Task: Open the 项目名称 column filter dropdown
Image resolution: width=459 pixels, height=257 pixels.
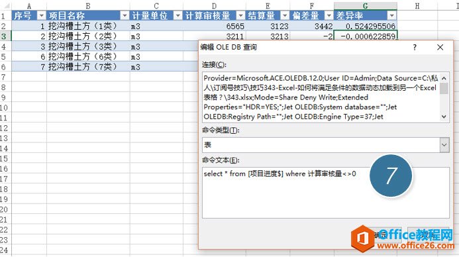Action: 125,16
